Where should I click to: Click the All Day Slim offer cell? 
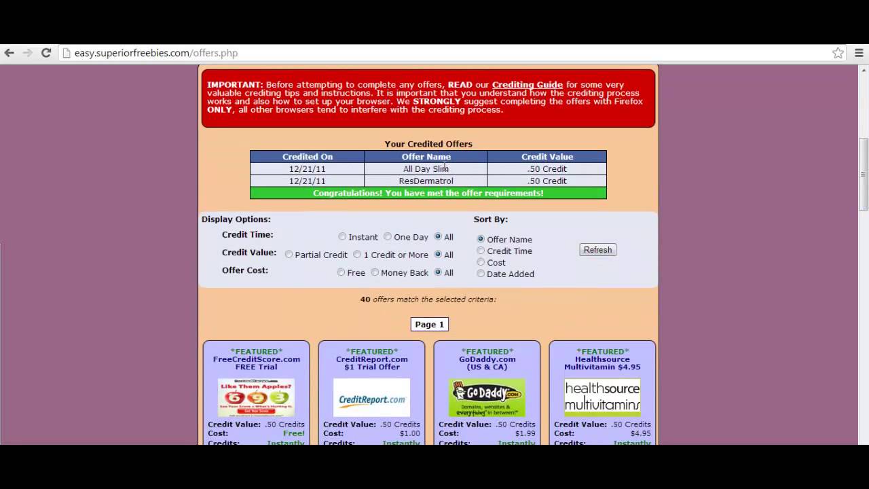[426, 169]
